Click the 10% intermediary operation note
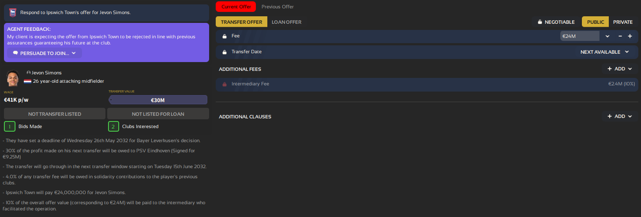This screenshot has height=217, width=641. 104,206
